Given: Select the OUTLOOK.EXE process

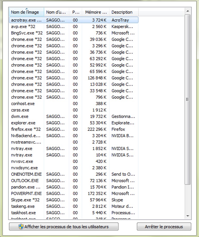Looking at the screenshot, I should tap(74, 181).
